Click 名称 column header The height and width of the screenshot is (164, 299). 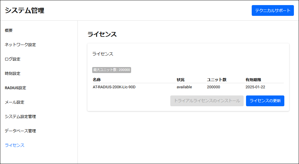pos(97,80)
